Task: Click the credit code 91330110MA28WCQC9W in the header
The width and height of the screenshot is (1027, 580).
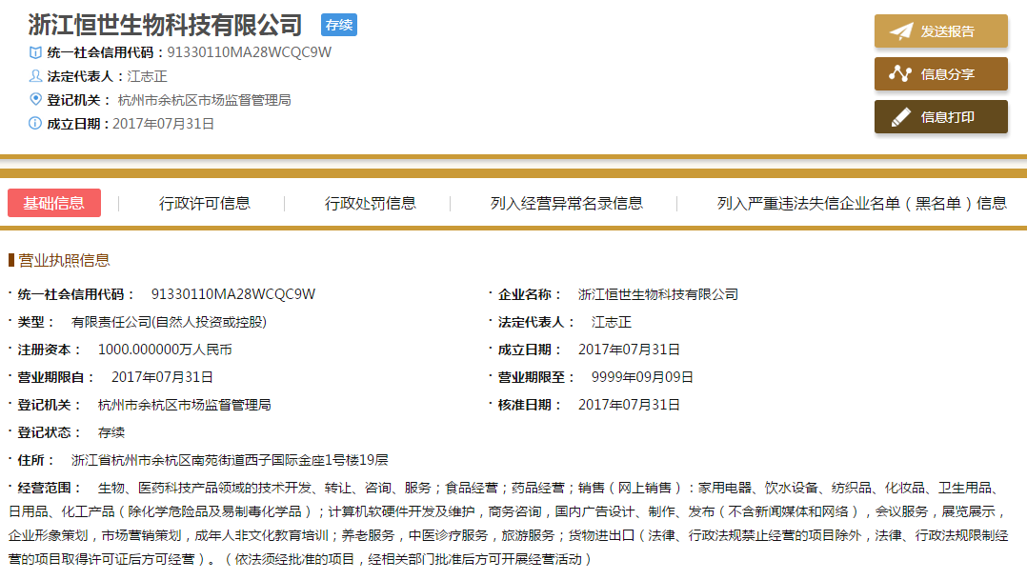Action: (x=250, y=52)
